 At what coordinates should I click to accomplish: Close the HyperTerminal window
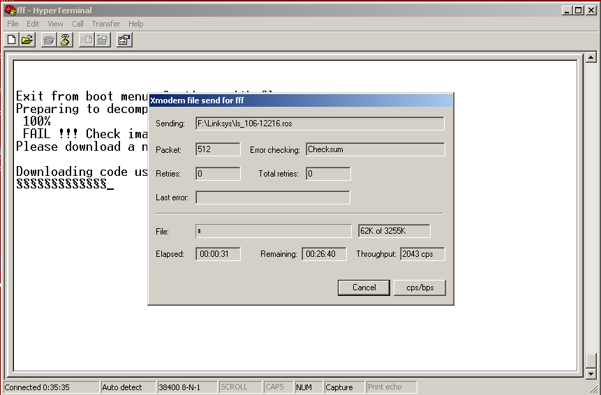[x=591, y=10]
